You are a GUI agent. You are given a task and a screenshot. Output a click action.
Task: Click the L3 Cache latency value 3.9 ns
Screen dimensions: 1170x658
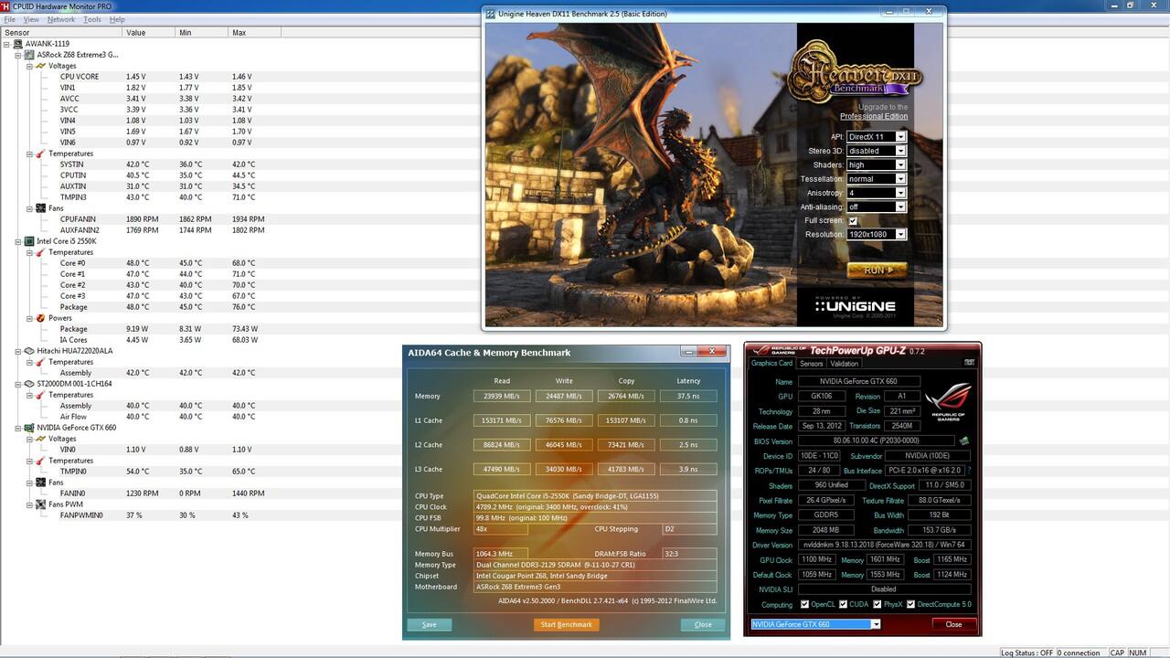click(688, 469)
